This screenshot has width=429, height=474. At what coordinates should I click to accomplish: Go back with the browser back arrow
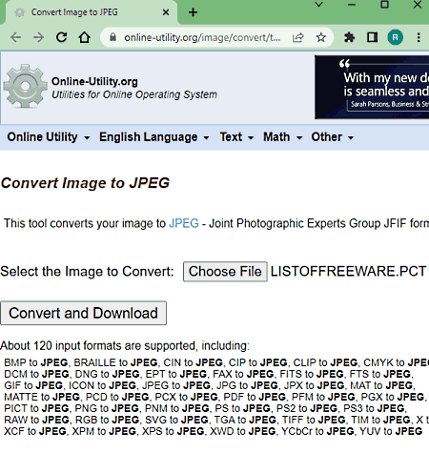(15, 37)
